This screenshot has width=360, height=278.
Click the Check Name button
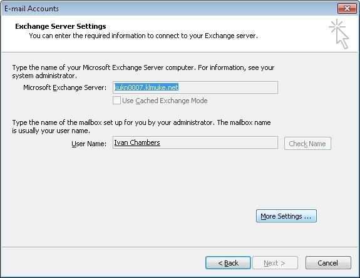coord(307,144)
